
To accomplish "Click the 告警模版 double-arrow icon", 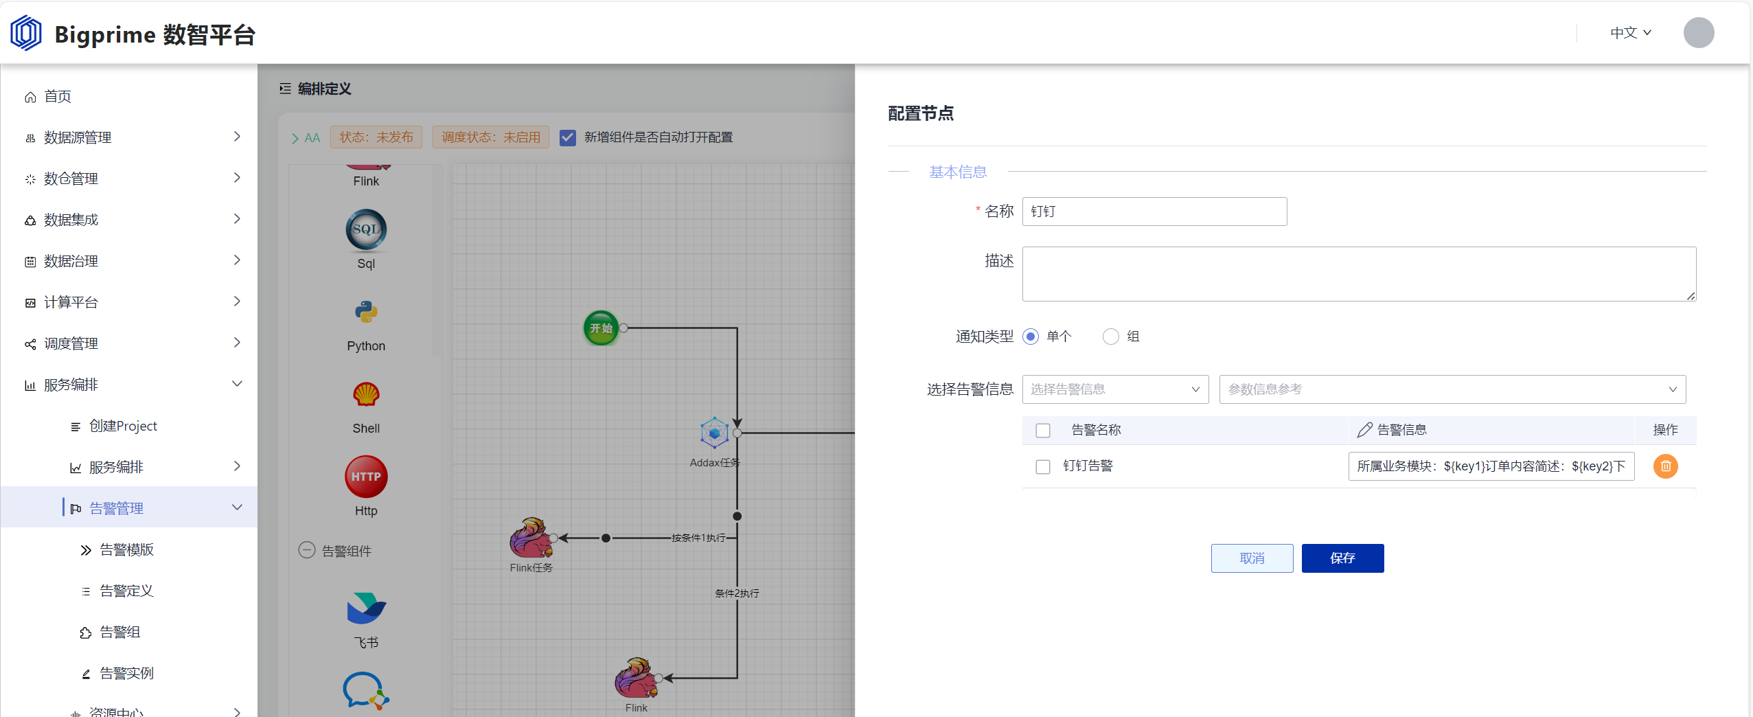I will [x=86, y=550].
